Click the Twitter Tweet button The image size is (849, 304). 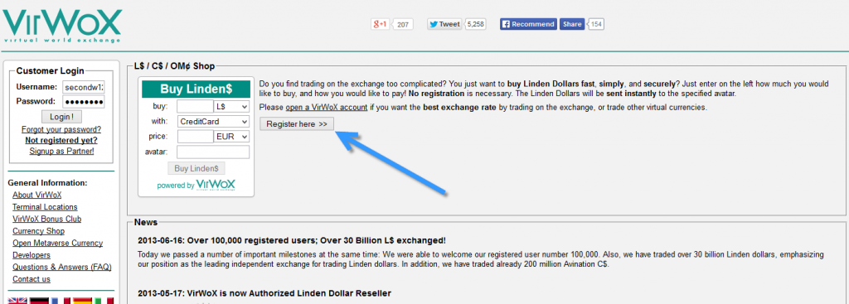(444, 24)
